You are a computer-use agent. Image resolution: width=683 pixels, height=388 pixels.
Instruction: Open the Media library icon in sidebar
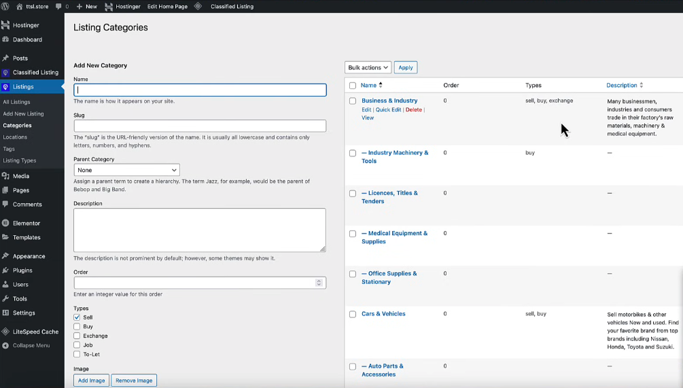click(5, 176)
